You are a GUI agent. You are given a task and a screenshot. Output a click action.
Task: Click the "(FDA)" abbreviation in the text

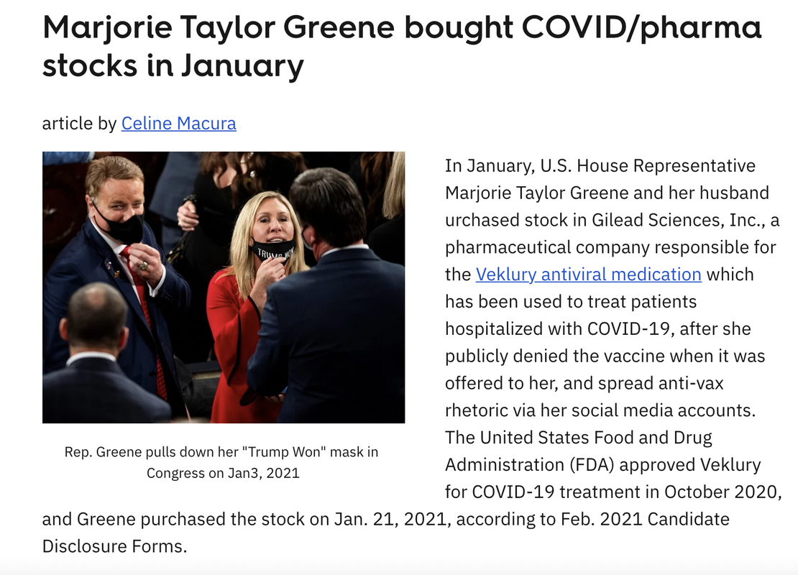click(592, 464)
